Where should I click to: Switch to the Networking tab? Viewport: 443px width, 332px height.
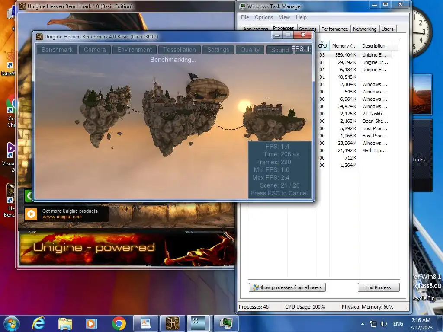point(364,29)
